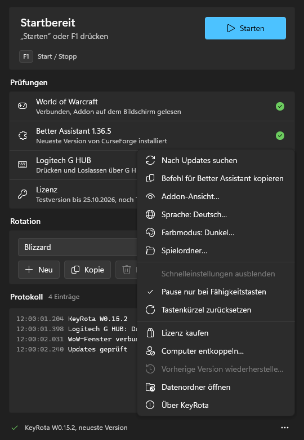The image size is (304, 440).
Task: Click the shopping bag icon for Lizenz kaufen
Action: [150, 333]
